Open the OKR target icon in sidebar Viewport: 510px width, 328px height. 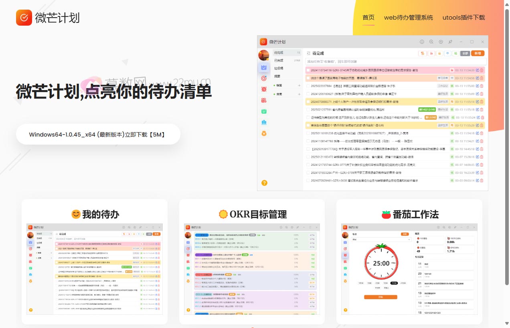tap(263, 78)
